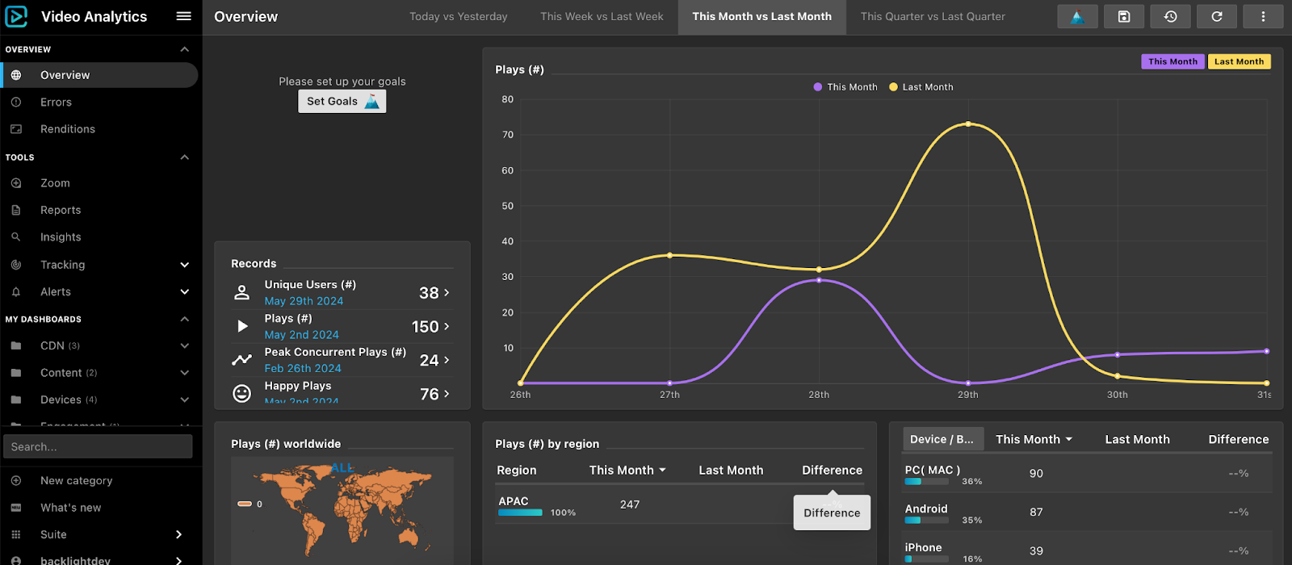Select Today vs Yesterday tab
The width and height of the screenshot is (1292, 565).
459,16
